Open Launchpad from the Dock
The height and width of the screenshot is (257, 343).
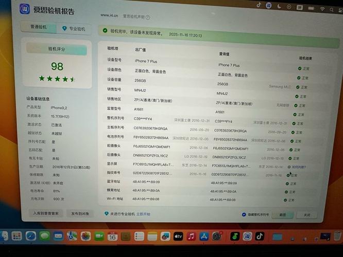[x=16, y=236]
